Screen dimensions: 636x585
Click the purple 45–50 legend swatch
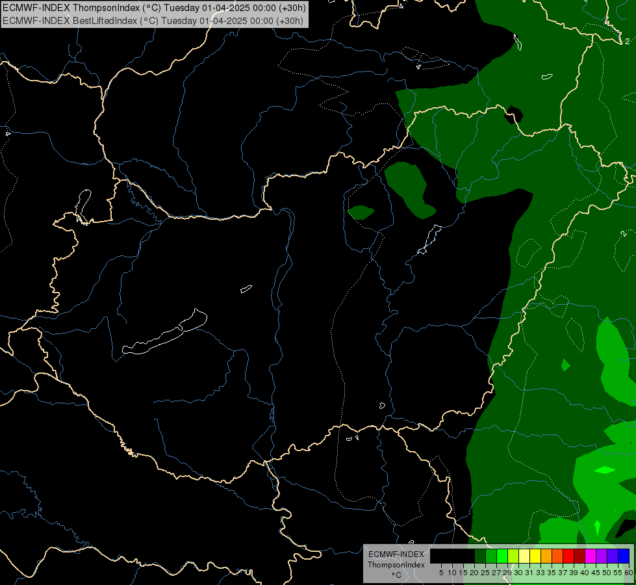[x=602, y=556]
